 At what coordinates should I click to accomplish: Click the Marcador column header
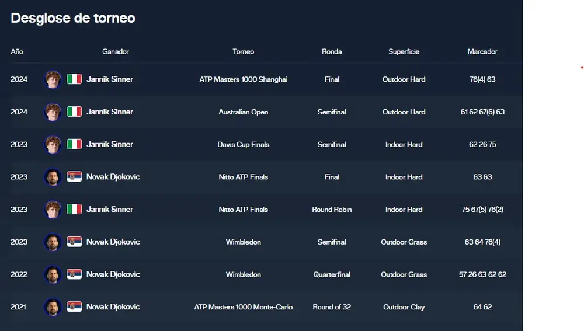(x=482, y=51)
